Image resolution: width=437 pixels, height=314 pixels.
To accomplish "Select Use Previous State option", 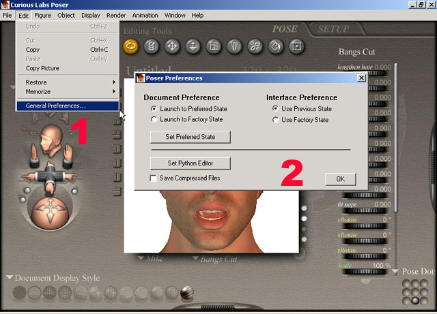I will 302,109.
